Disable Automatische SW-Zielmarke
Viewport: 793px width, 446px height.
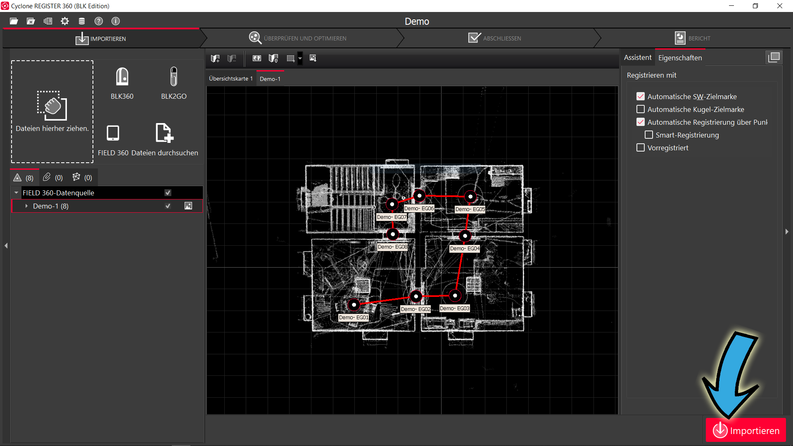pos(641,96)
